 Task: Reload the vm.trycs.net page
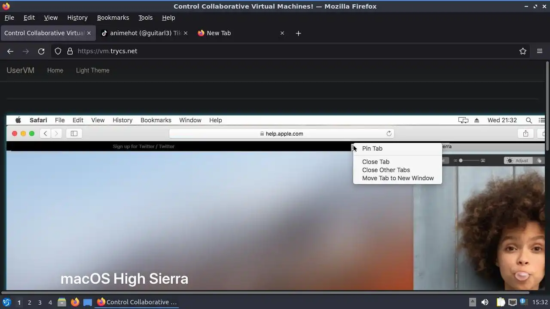pyautogui.click(x=41, y=51)
